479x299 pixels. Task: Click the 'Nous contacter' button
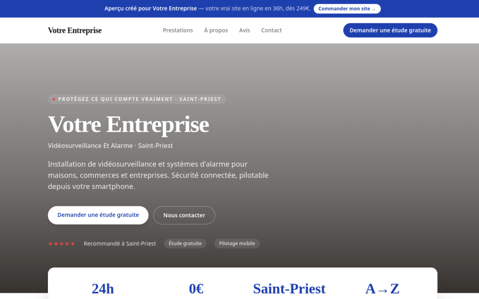click(x=184, y=215)
